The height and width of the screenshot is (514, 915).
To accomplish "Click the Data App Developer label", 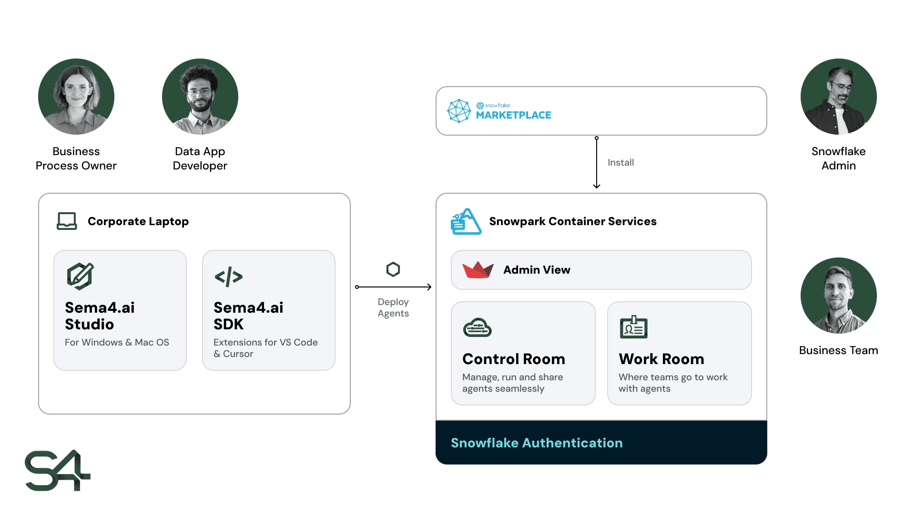I will click(x=200, y=158).
